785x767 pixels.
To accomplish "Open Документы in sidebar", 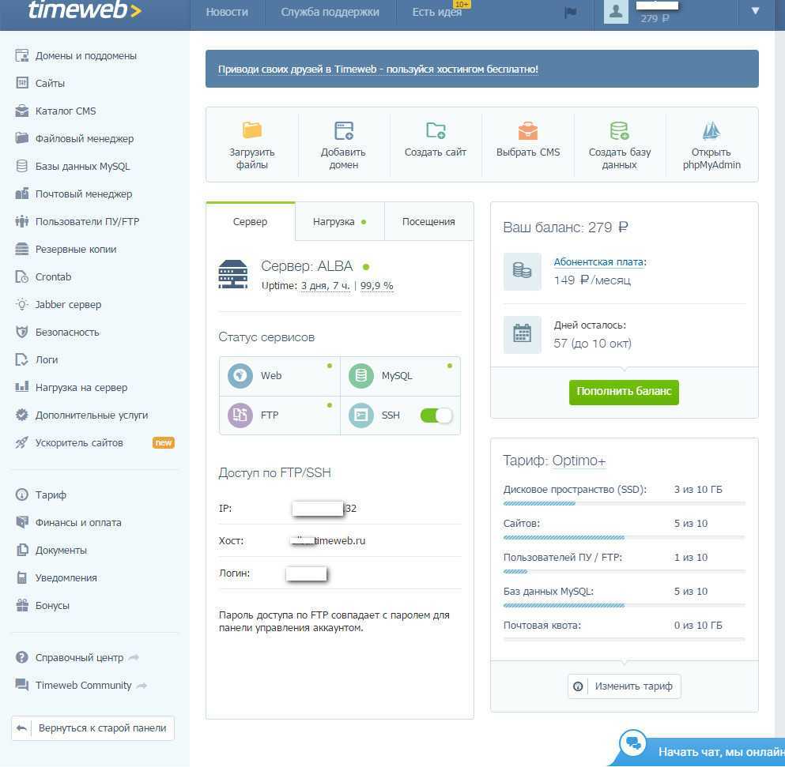I will (x=51, y=550).
